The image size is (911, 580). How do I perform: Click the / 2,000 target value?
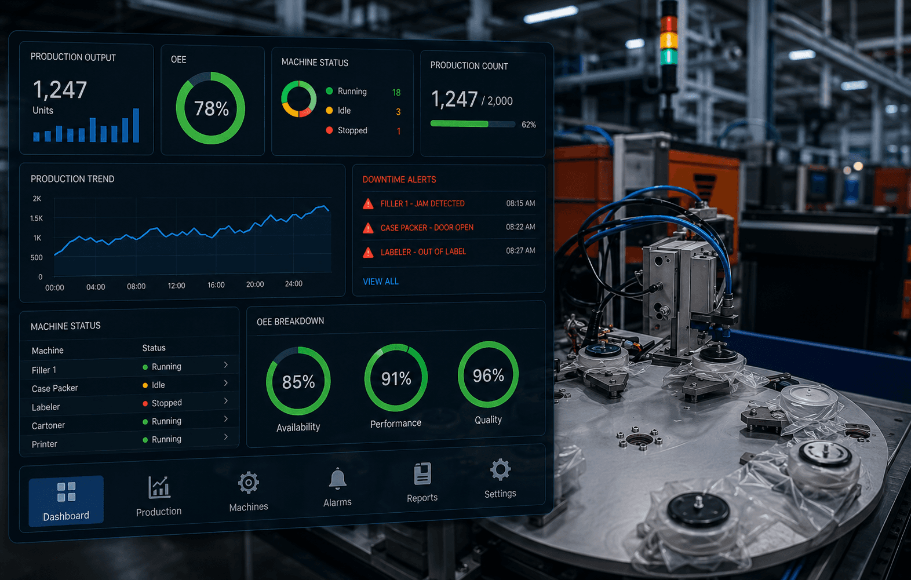pos(497,101)
